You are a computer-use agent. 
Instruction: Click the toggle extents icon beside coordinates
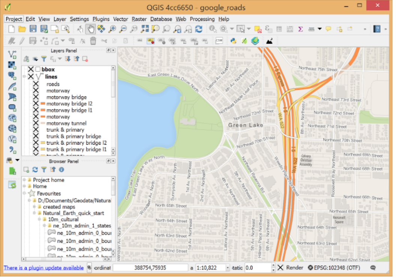click(x=89, y=268)
